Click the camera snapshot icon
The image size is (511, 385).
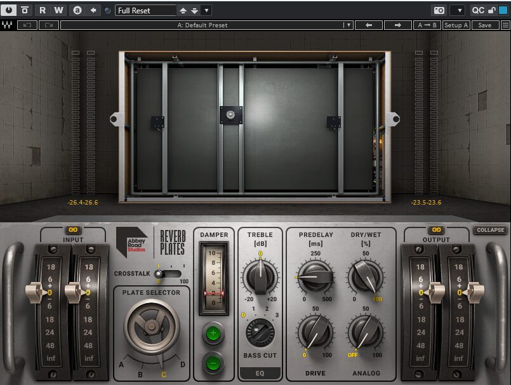click(x=439, y=10)
